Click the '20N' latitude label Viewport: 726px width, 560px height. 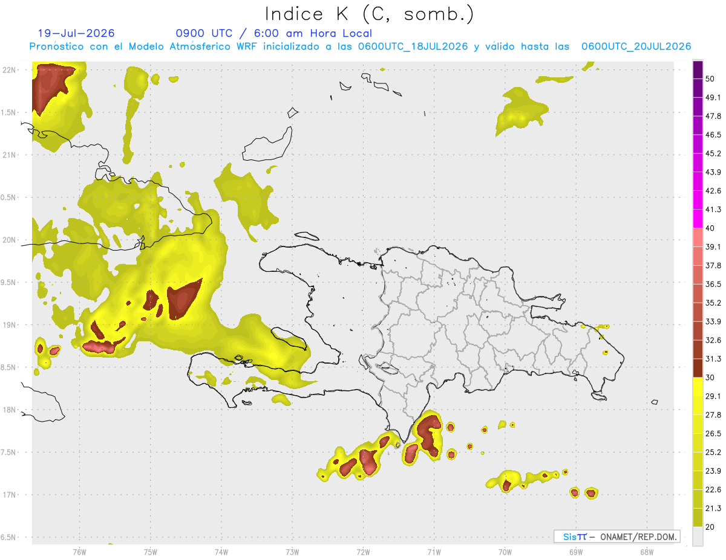pos(9,240)
